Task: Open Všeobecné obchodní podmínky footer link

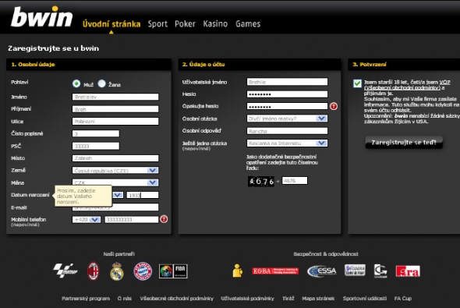Action: [x=177, y=299]
